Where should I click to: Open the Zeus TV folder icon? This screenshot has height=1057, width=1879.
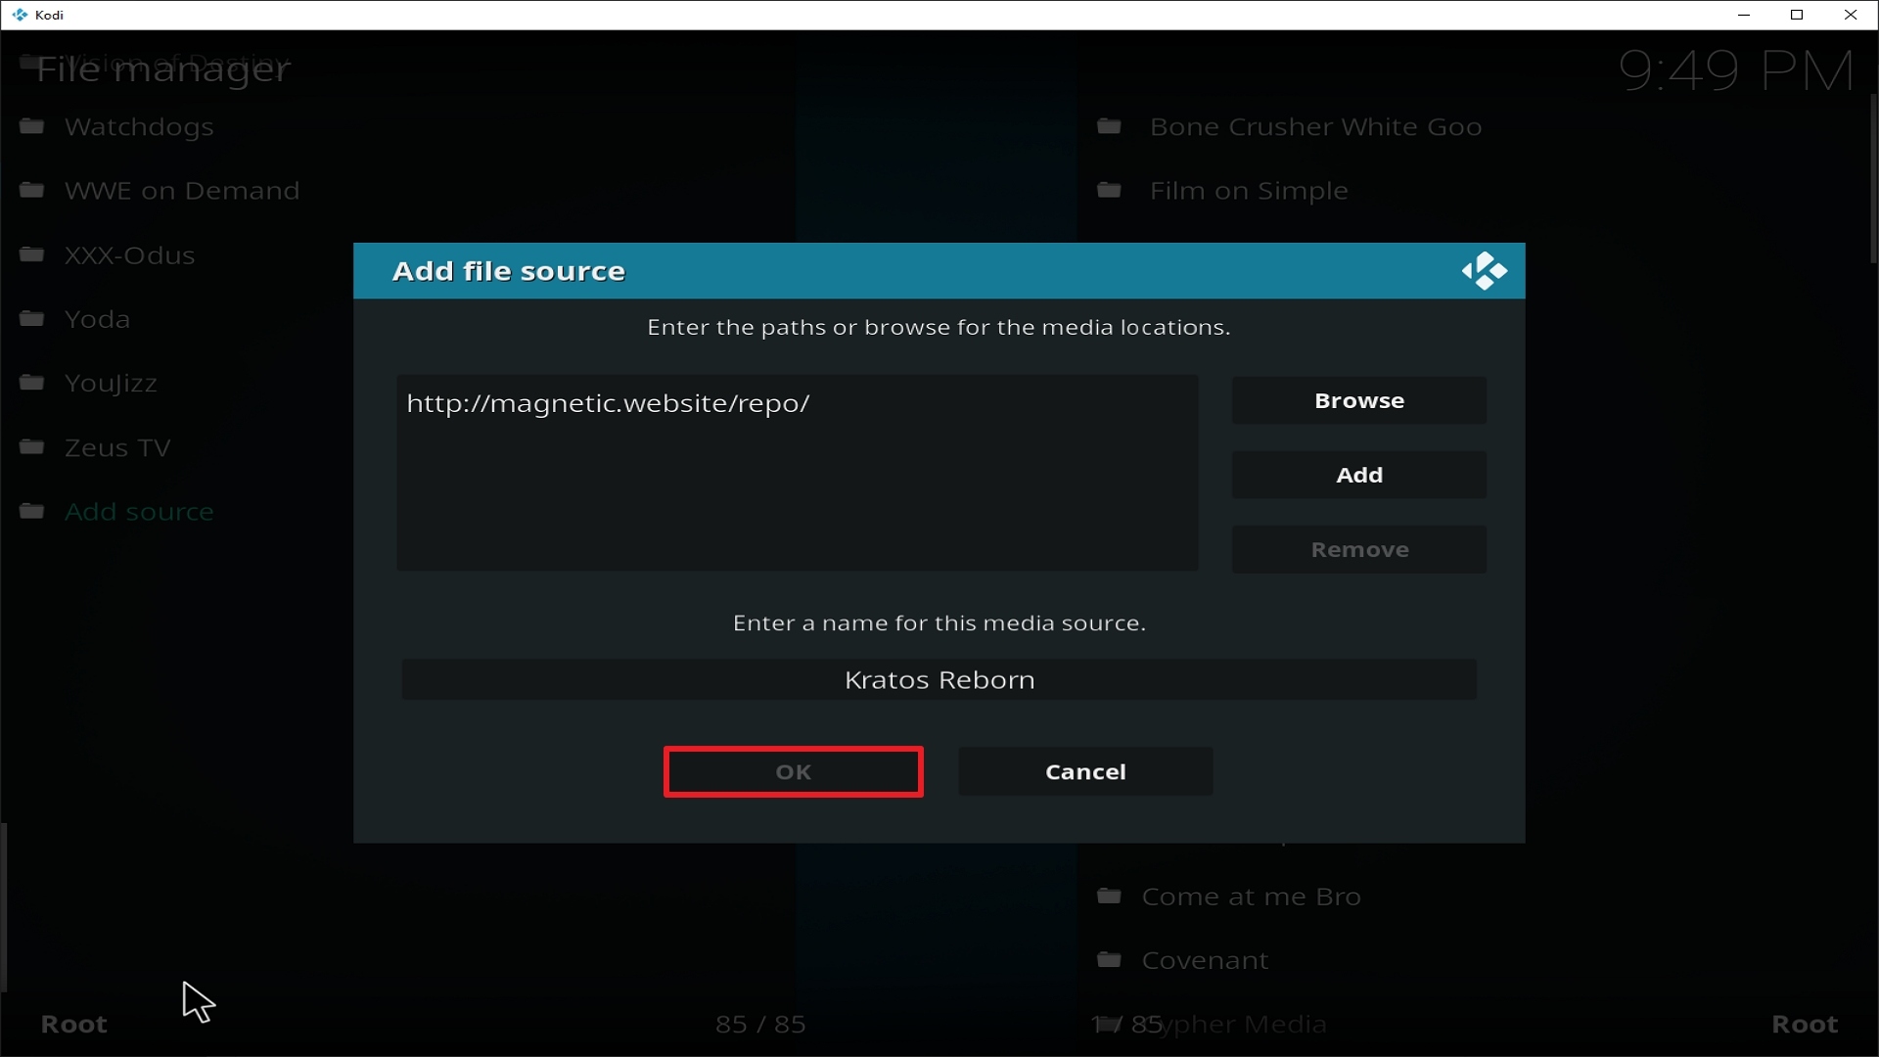click(x=32, y=447)
